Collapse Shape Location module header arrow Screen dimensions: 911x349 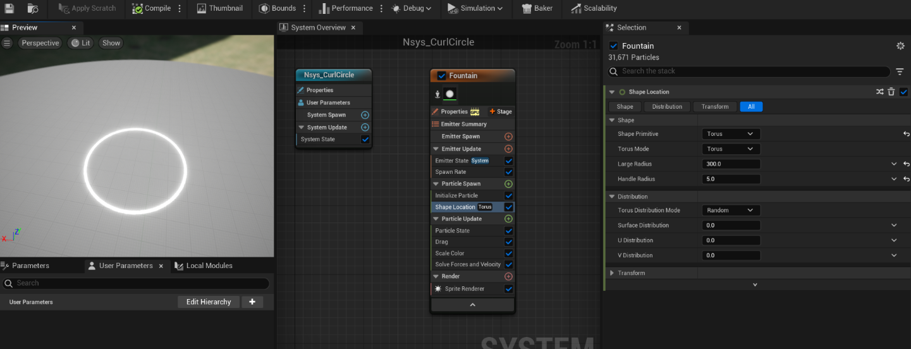click(x=611, y=92)
